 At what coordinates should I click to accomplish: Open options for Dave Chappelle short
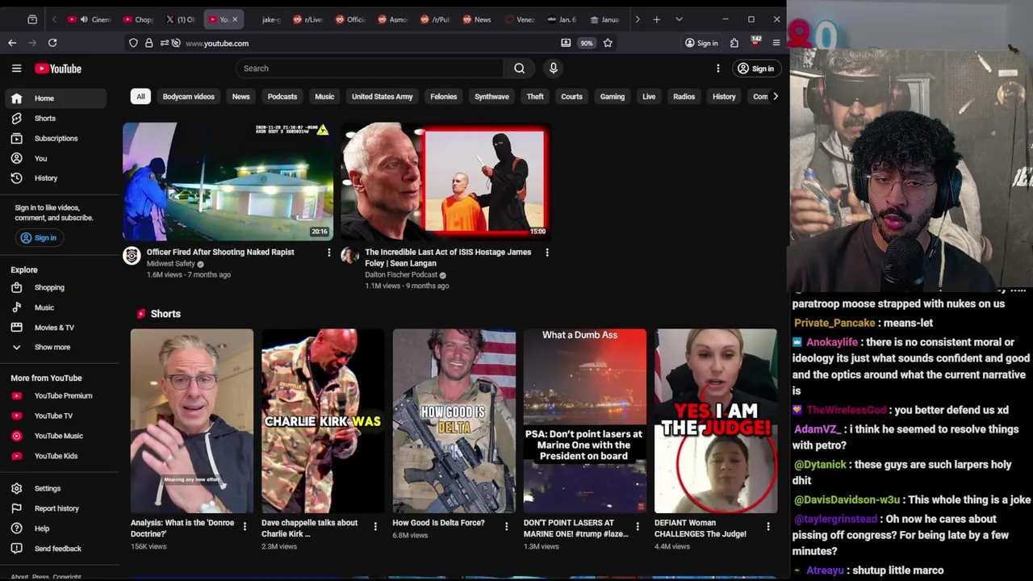(x=375, y=526)
